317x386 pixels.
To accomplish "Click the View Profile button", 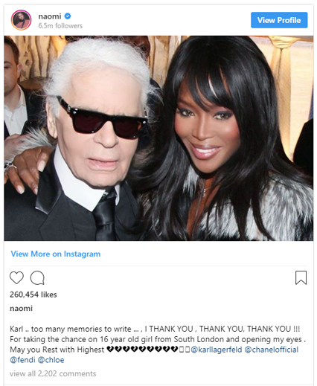I will pos(279,20).
